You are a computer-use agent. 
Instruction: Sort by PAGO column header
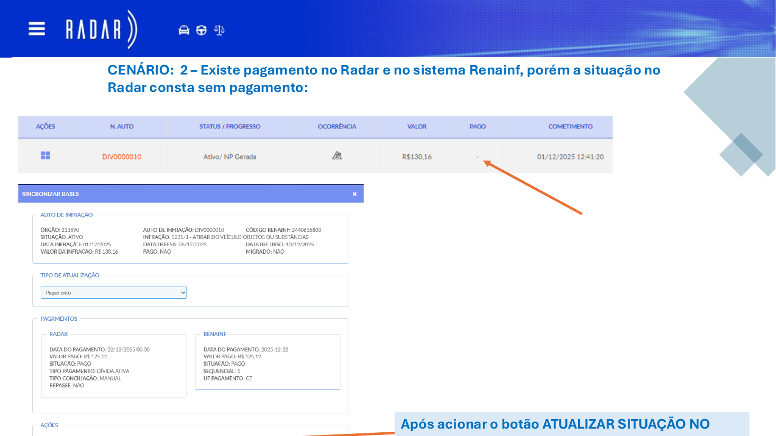tap(478, 127)
